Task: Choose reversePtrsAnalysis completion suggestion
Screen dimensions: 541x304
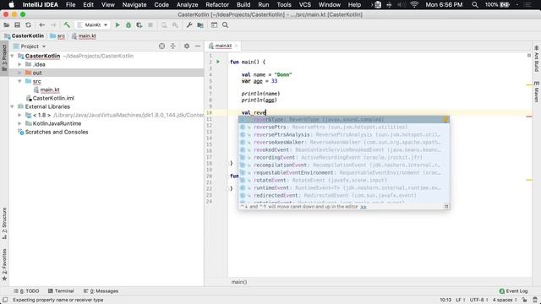Action: [x=344, y=134]
